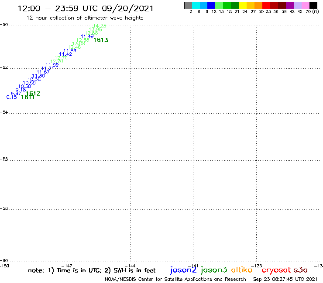Click the gray swatch in the height legend
Screen dimensions: 323x283
coord(188,5)
